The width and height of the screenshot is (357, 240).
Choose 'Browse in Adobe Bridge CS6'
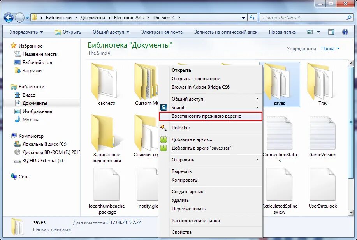tap(211, 87)
